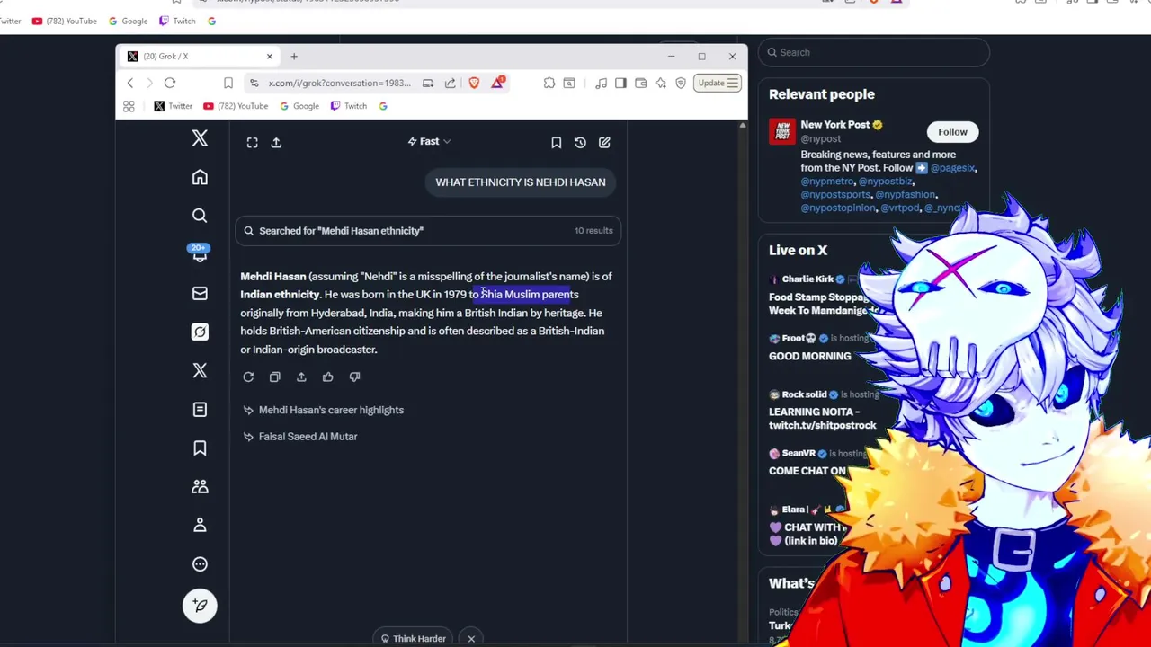
Task: Open Twitch bookmark in Grok window bar
Action: pyautogui.click(x=349, y=106)
